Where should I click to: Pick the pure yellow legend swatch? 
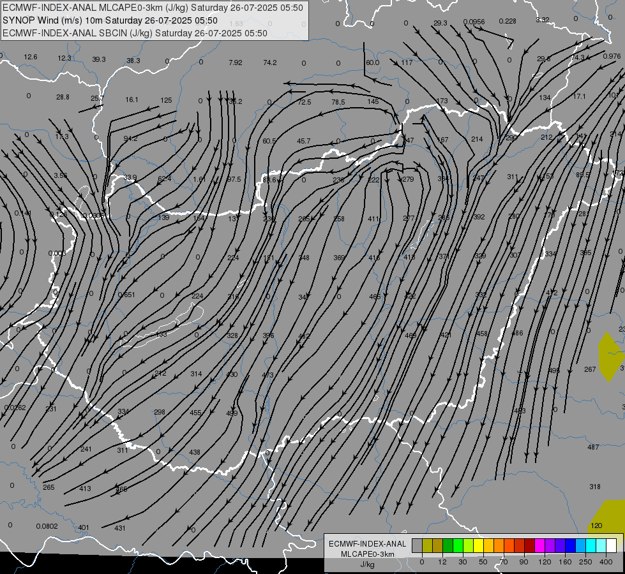pos(479,545)
